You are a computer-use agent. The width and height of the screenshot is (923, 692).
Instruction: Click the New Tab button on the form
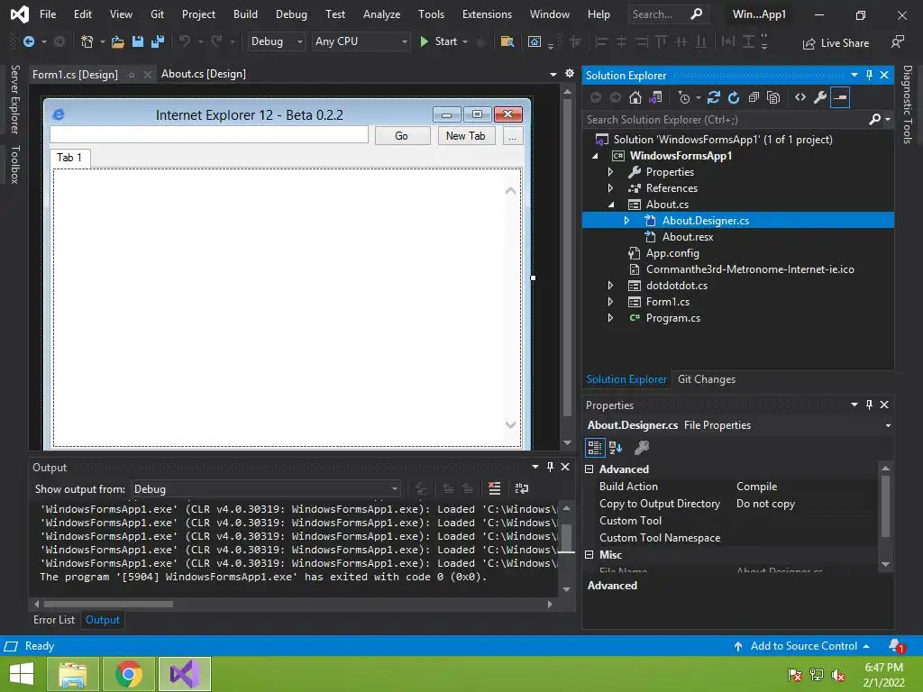click(x=466, y=136)
